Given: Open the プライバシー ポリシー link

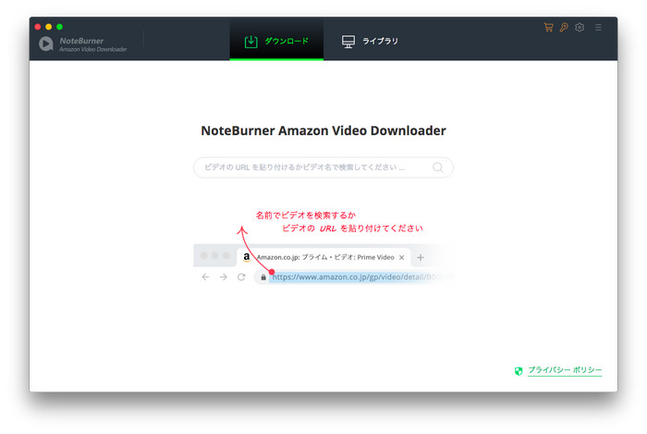Looking at the screenshot, I should click(565, 370).
